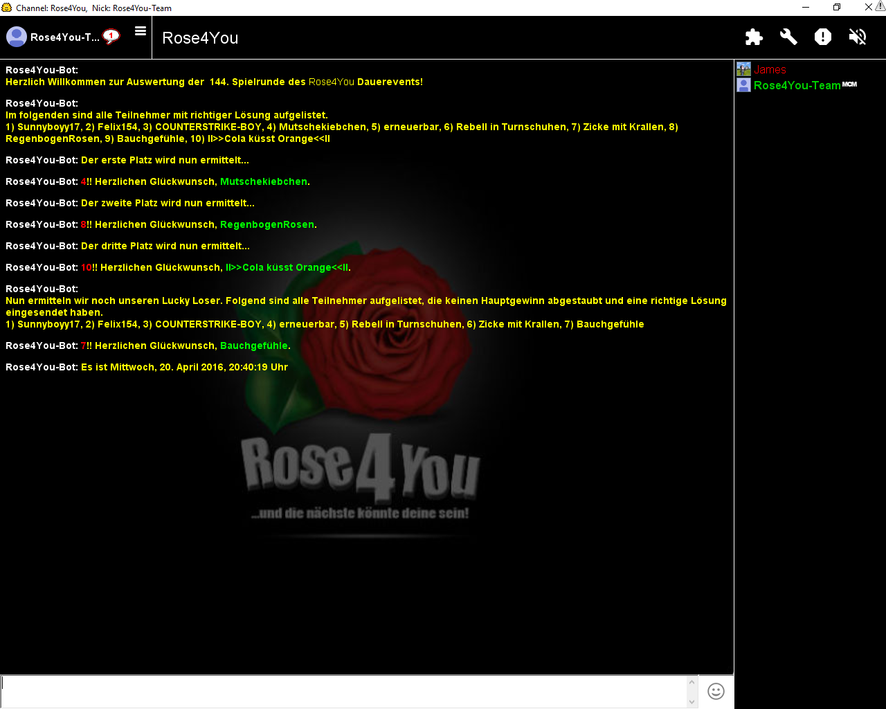Viewport: 886px width, 709px height.
Task: Click James's avatar in the user list
Action: 743,69
